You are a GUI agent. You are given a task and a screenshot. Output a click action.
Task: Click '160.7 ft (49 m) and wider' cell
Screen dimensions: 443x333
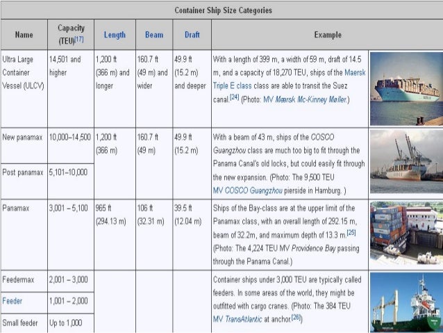tap(154, 88)
